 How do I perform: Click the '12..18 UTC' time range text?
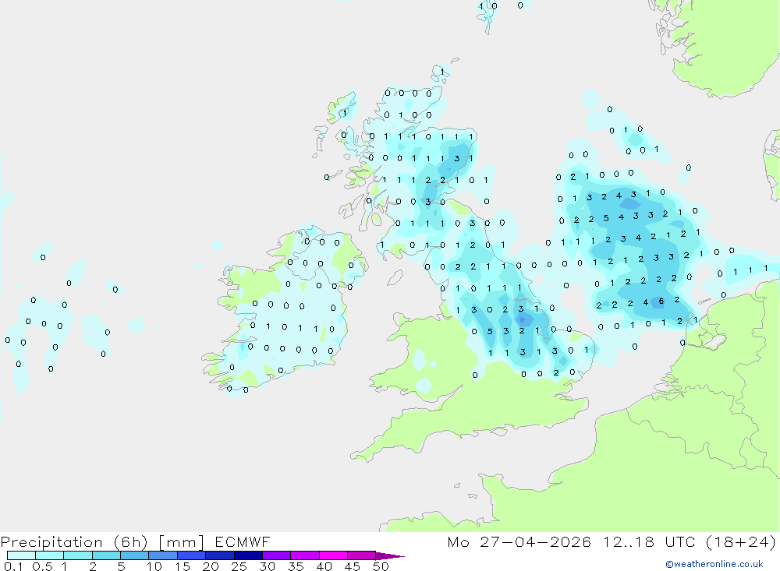[x=649, y=541]
